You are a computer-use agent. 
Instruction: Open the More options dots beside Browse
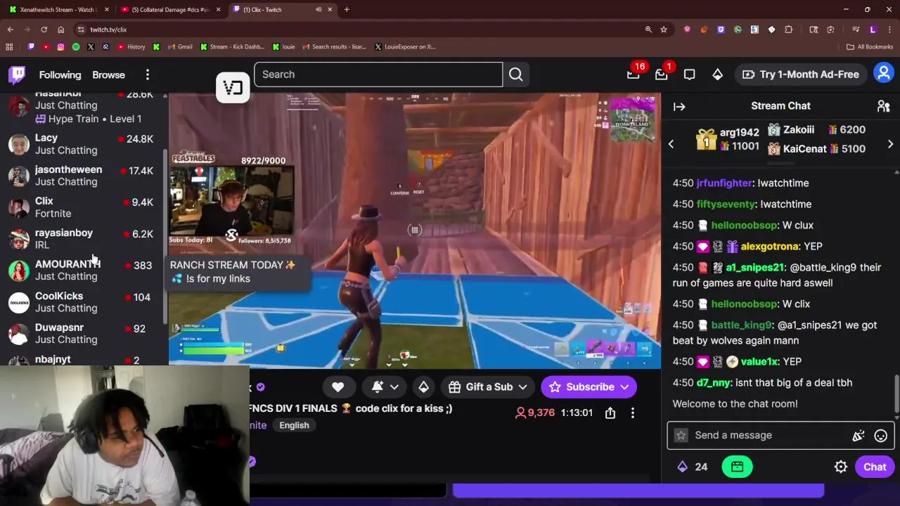(148, 74)
